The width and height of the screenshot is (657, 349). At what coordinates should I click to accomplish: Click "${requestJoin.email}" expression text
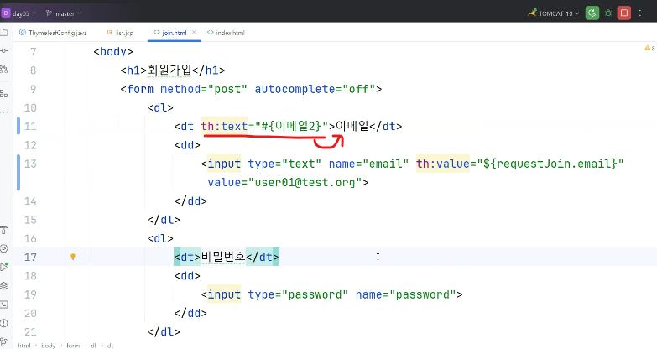tap(550, 164)
